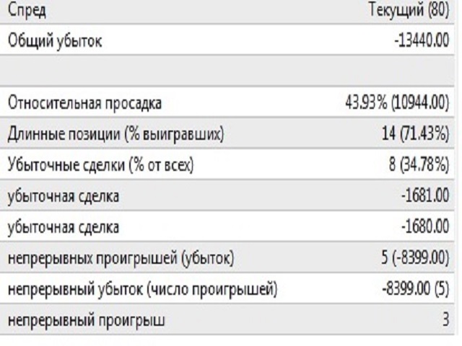462x346 pixels.
Task: Click the непрерывный проигрыш row
Action: pyautogui.click(x=227, y=319)
